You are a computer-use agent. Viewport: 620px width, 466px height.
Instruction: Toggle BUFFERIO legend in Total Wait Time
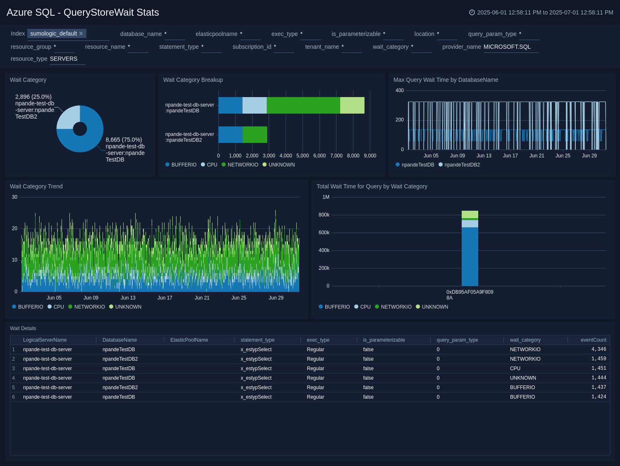(x=334, y=307)
